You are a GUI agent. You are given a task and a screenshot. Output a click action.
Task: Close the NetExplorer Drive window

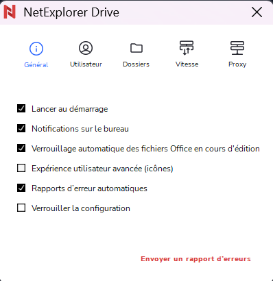[257, 12]
